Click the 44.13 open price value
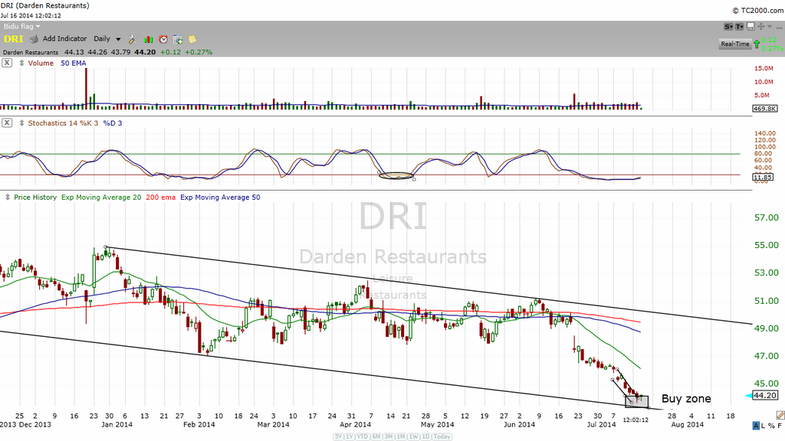Viewport: 785px width, 441px height. (x=74, y=52)
